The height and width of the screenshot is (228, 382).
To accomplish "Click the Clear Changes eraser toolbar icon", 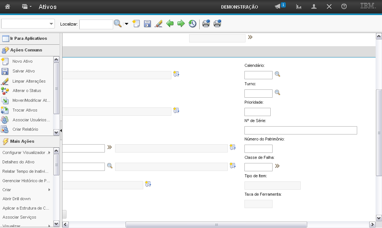I will coord(159,24).
